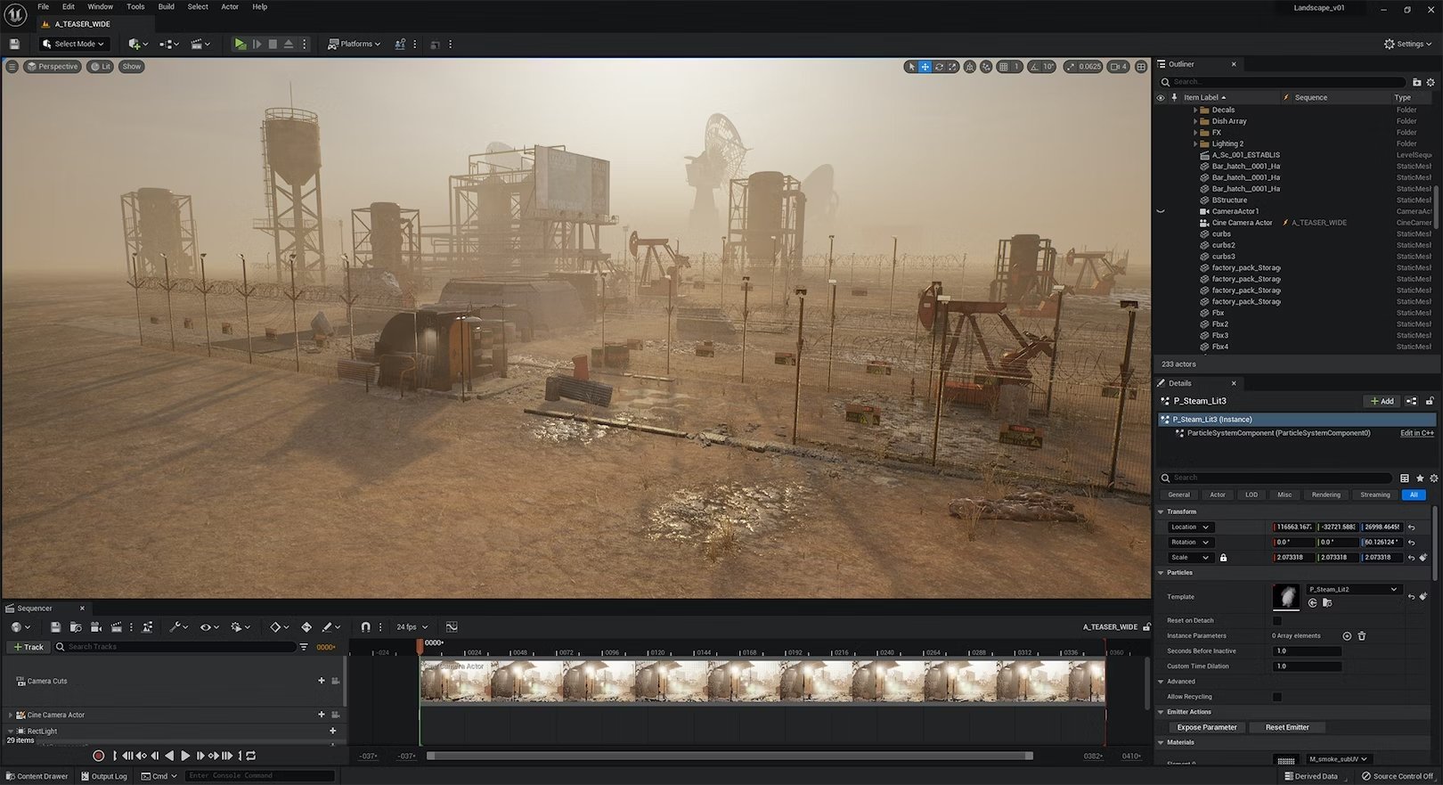1443x785 pixels.
Task: Toggle the Scale lock ratio icon
Action: pyautogui.click(x=1223, y=558)
